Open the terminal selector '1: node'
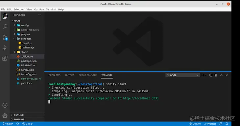 click(x=182, y=75)
